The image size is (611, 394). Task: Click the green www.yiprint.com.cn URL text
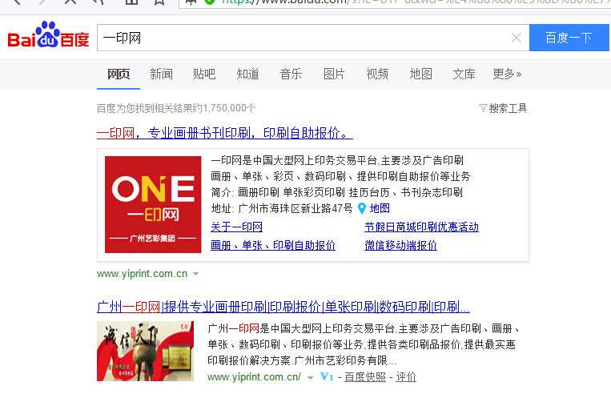143,274
